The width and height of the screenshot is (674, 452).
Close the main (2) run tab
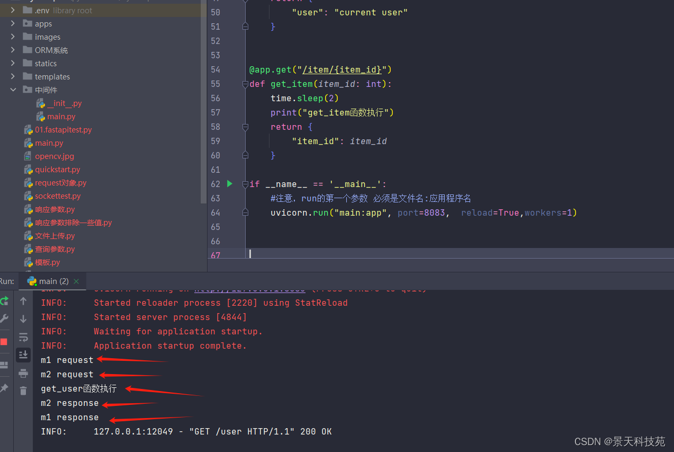click(x=76, y=281)
